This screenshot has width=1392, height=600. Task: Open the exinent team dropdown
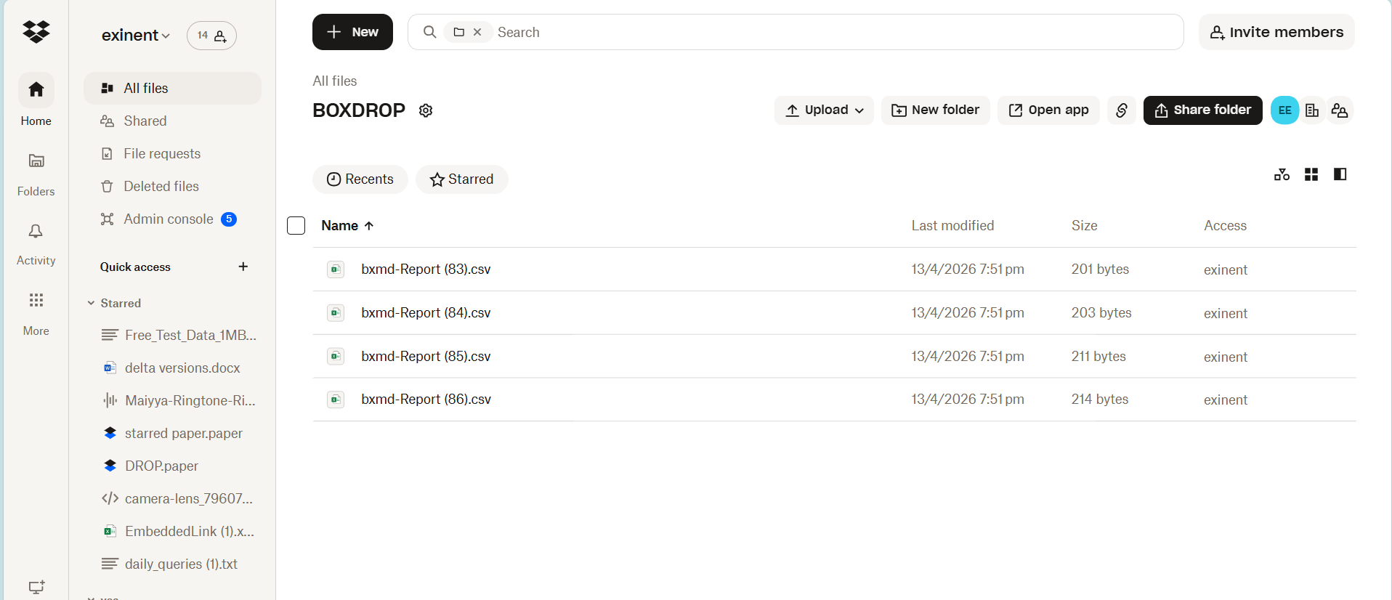pos(136,35)
